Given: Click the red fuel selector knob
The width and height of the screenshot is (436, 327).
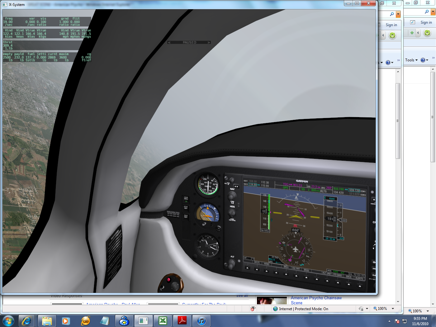Looking at the screenshot, I should (x=169, y=279).
